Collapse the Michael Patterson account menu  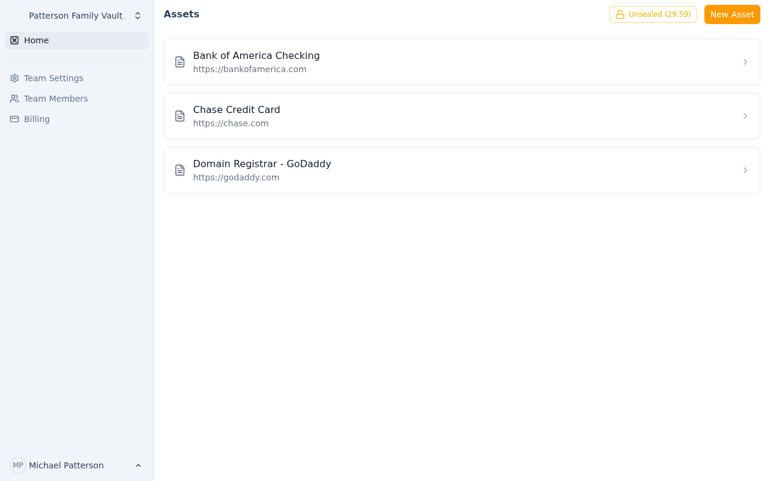pyautogui.click(x=138, y=465)
